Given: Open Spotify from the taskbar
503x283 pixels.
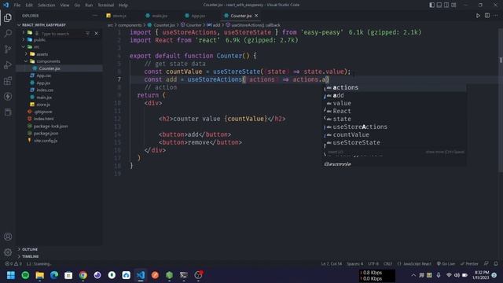Looking at the screenshot, I should (25, 275).
